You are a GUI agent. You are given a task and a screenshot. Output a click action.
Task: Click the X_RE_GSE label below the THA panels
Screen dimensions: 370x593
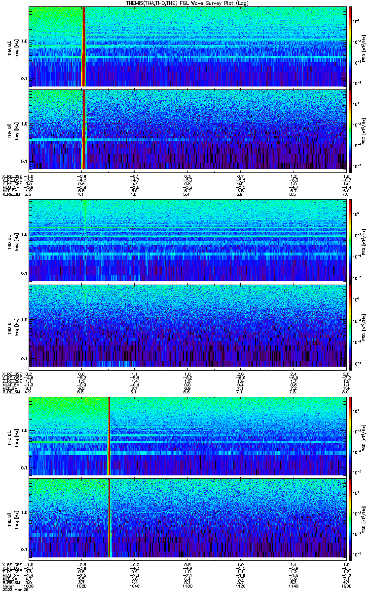12,176
